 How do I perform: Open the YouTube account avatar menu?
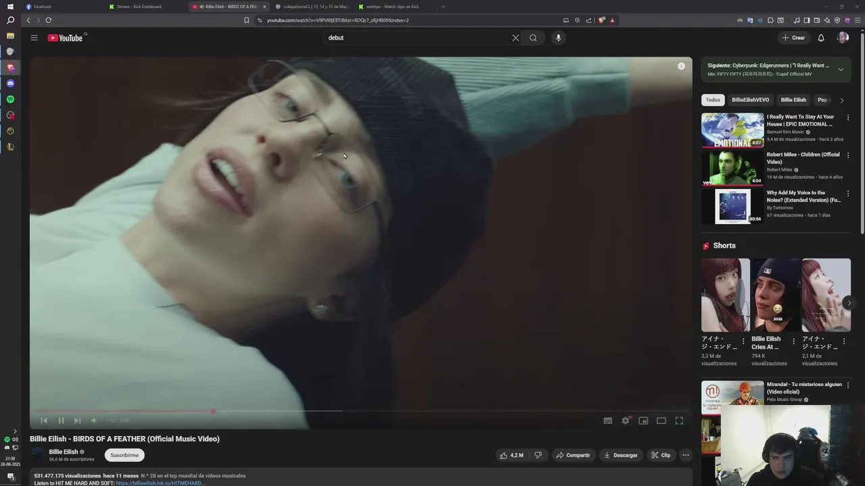click(x=843, y=38)
